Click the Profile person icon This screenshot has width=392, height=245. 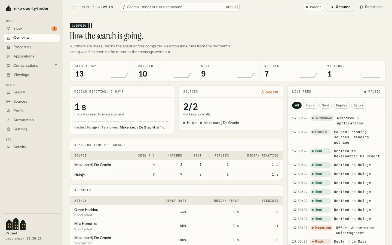coord(8,111)
